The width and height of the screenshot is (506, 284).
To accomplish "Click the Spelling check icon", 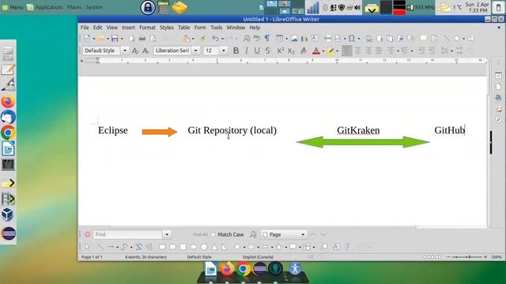I will (256, 39).
